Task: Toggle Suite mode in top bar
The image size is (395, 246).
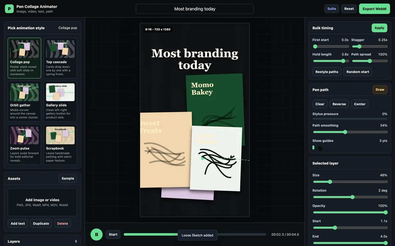Action: click(x=332, y=9)
